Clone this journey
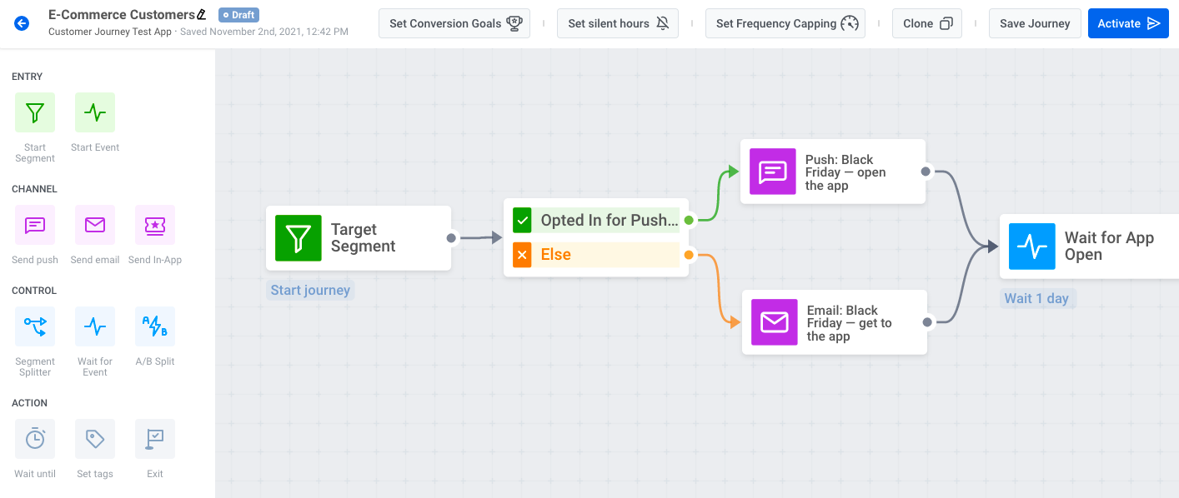The width and height of the screenshot is (1179, 498). pos(927,23)
